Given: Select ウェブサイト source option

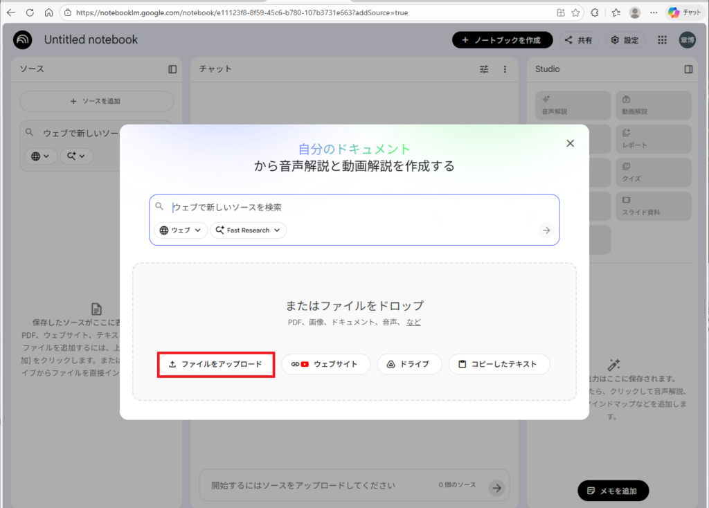Looking at the screenshot, I should (x=325, y=364).
